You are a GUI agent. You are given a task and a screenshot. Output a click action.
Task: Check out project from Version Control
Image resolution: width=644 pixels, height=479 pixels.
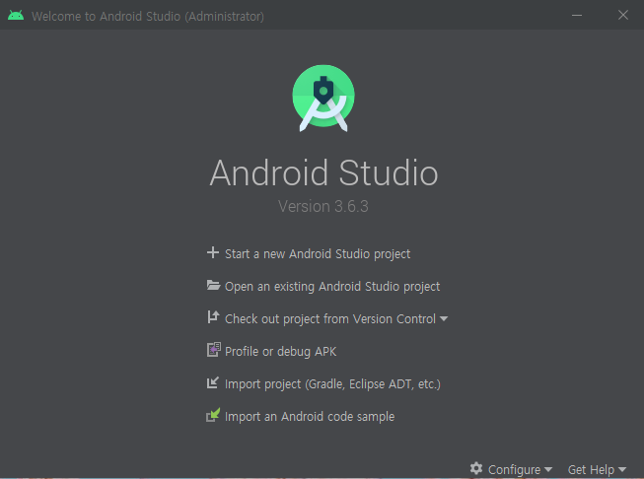330,319
